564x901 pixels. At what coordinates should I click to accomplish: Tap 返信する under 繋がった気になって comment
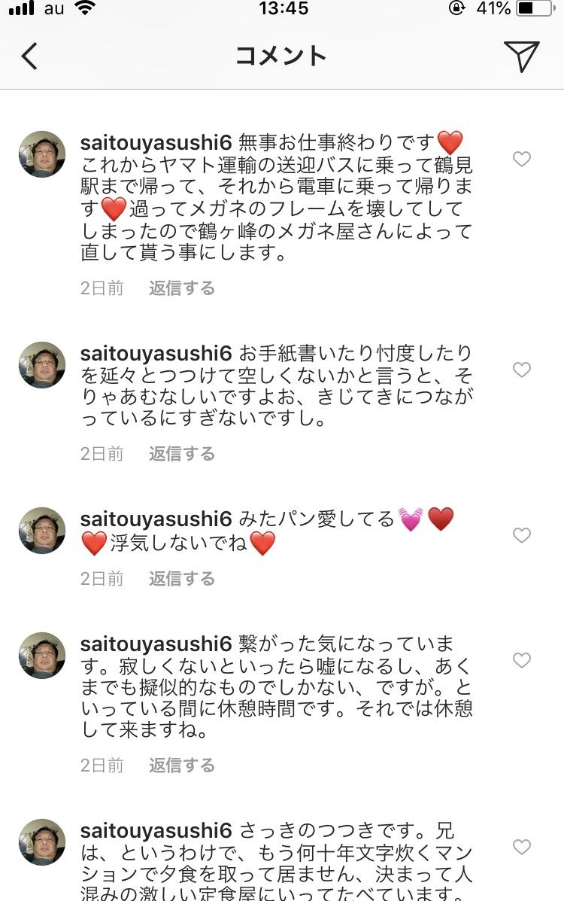click(x=181, y=766)
